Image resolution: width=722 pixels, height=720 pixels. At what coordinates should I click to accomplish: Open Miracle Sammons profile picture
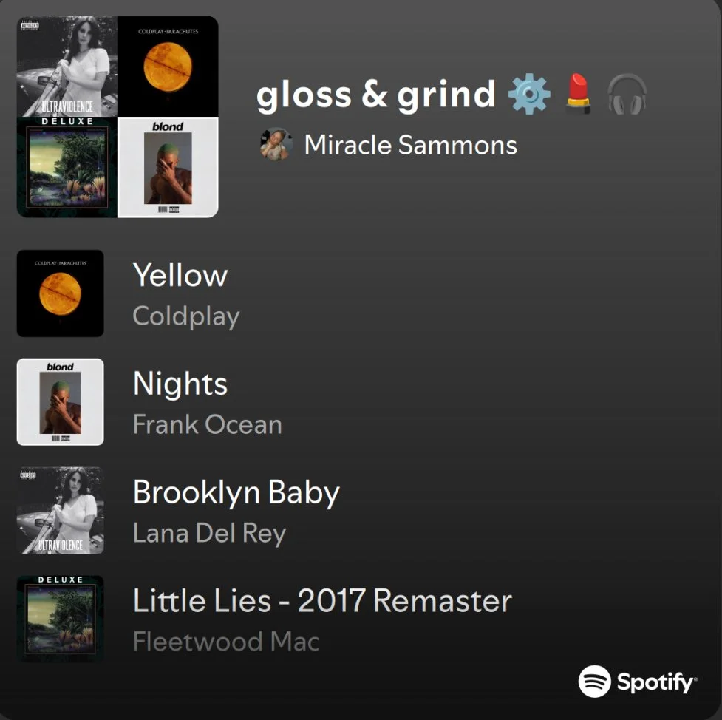click(276, 144)
